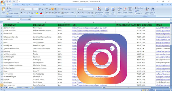The width and height of the screenshot is (172, 91).
Task: Apply comma style format
Action: (x=86, y=13)
